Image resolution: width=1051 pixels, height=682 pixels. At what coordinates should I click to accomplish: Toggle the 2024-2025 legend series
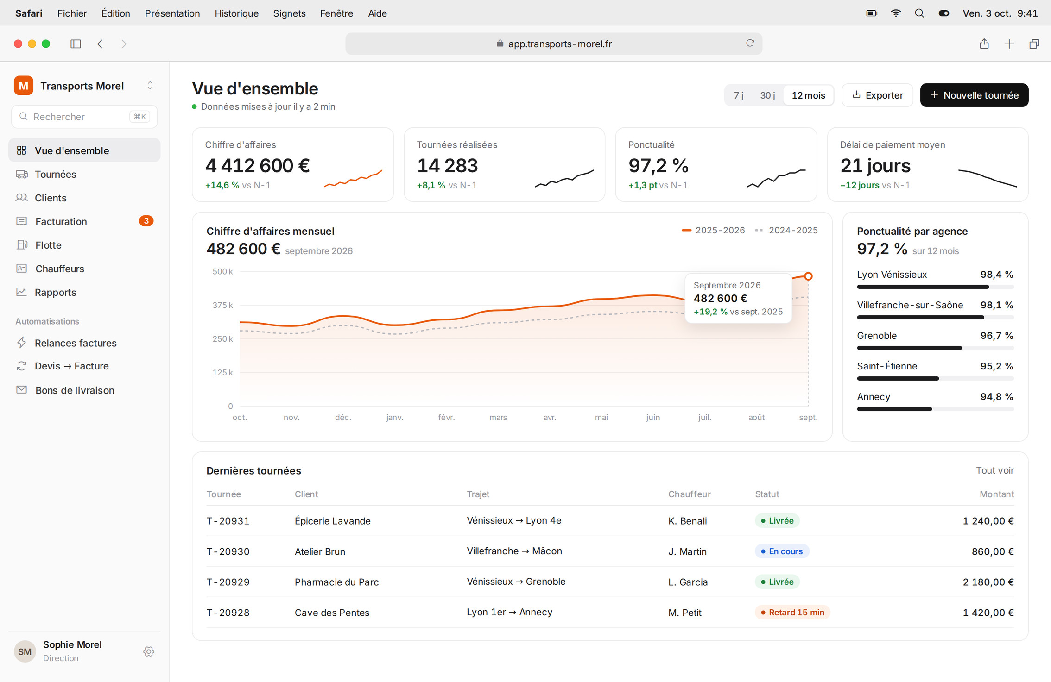(x=786, y=230)
